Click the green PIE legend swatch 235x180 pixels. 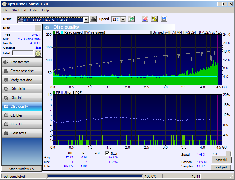point(54,32)
